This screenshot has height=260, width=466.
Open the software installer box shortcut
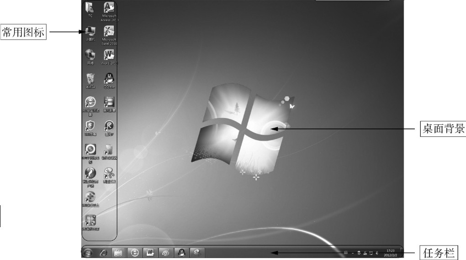(x=109, y=151)
